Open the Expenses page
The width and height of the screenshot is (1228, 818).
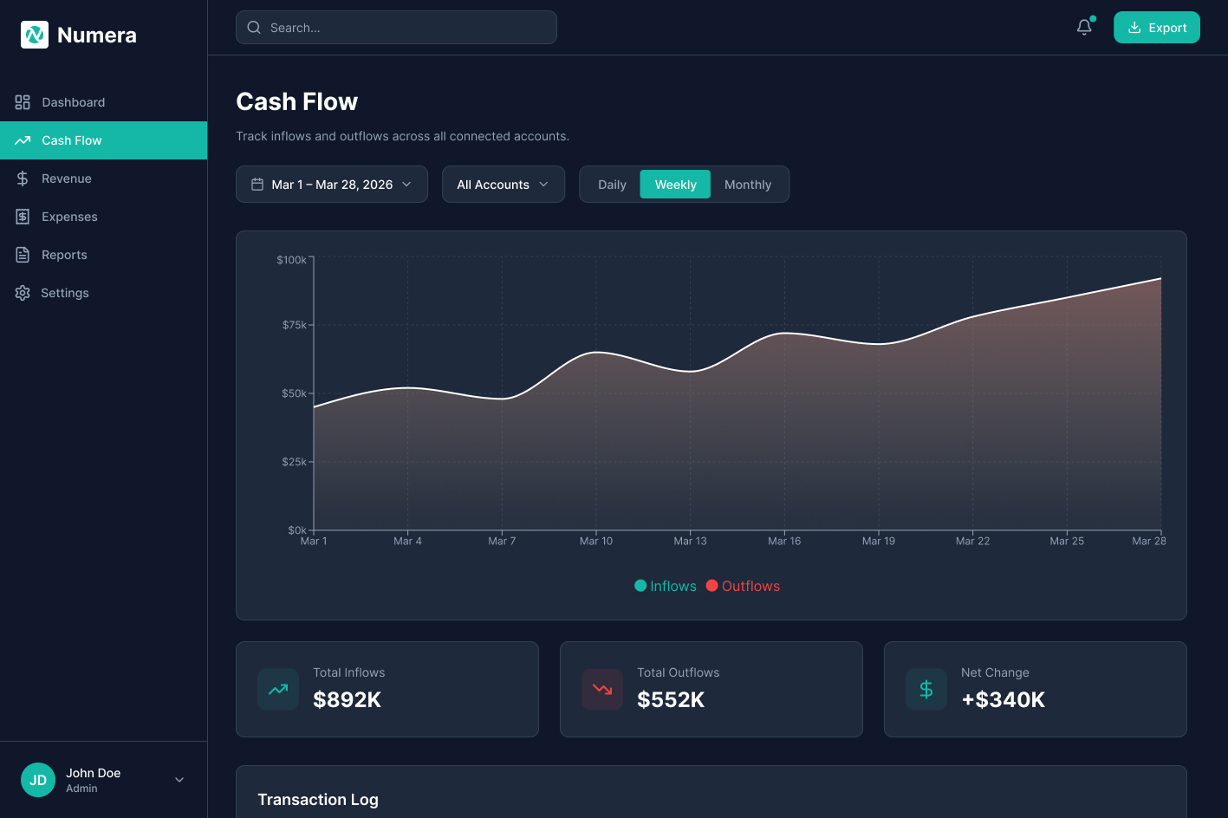tap(104, 217)
